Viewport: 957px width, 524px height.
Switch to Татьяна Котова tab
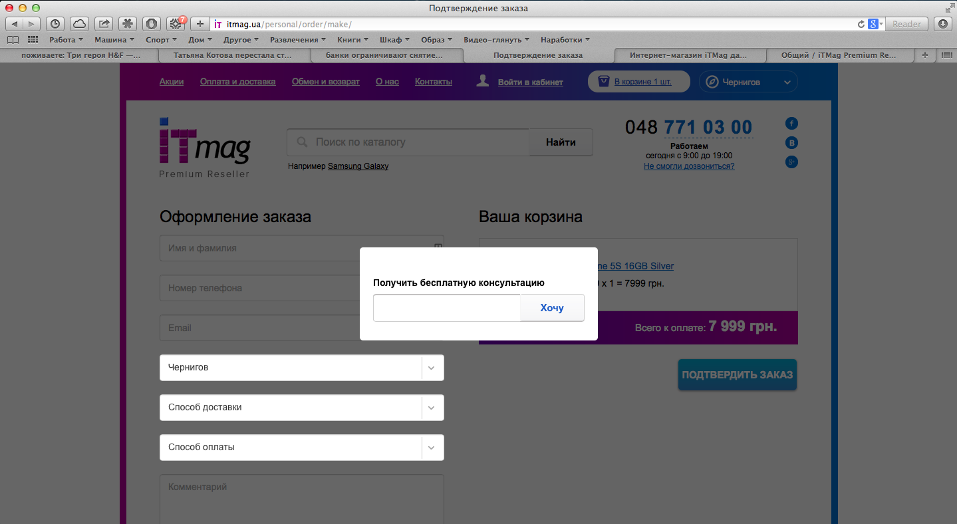pyautogui.click(x=235, y=56)
